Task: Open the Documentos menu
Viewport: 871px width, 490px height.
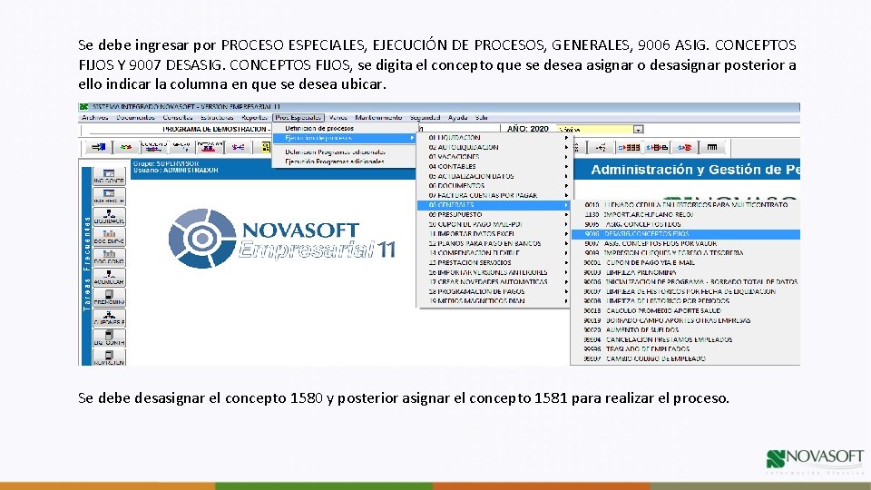Action: coord(135,118)
